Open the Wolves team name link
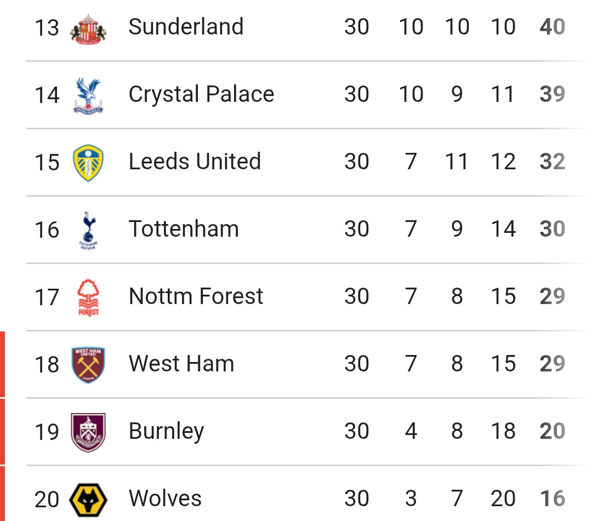592x521 pixels. click(165, 499)
